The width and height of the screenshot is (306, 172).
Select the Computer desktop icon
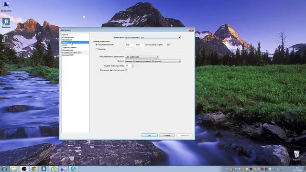point(6,6)
